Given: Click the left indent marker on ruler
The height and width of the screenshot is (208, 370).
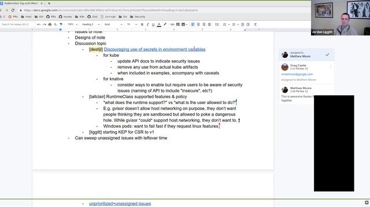Looking at the screenshot, I should point(61,29).
